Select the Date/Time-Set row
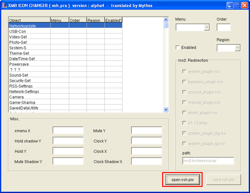250x193 pixels. point(65,58)
